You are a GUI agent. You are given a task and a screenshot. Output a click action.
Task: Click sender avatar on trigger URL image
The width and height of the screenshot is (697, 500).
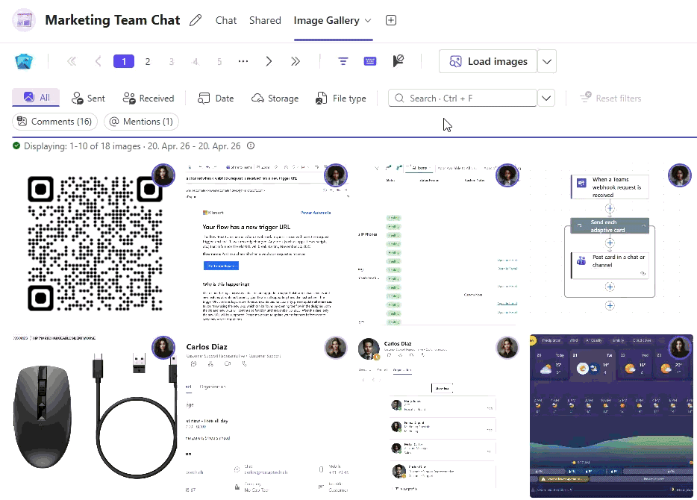[336, 175]
